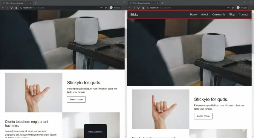Click password key icon in right address bar
The width and height of the screenshot is (254, 138).
pos(228,8)
